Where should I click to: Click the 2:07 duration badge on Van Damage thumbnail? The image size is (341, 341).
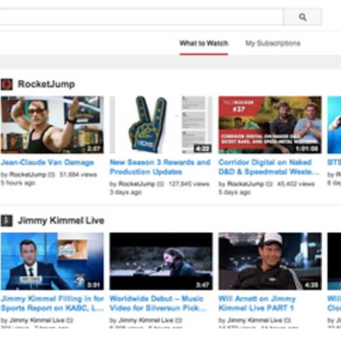(x=94, y=148)
